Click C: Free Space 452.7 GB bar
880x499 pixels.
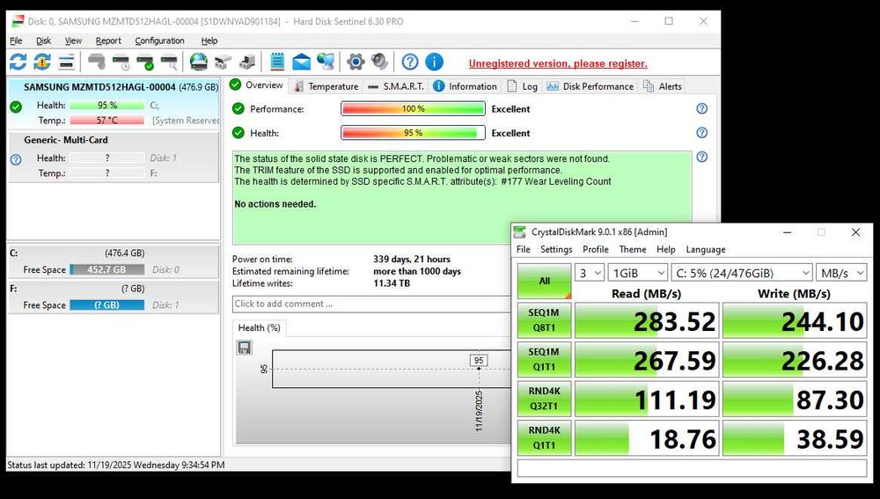click(106, 270)
